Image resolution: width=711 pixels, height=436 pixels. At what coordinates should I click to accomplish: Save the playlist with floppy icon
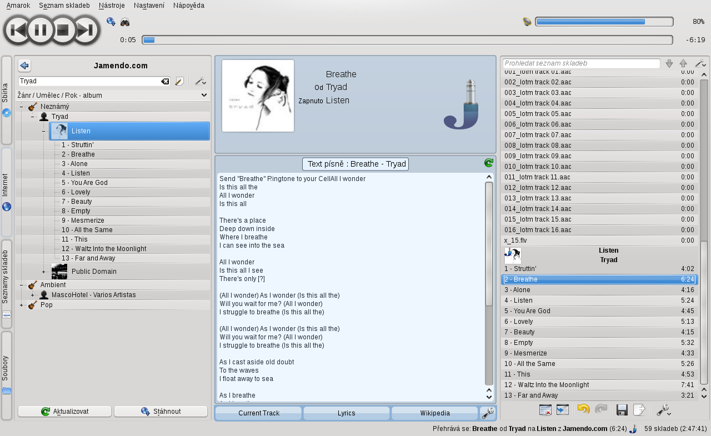[x=622, y=410]
